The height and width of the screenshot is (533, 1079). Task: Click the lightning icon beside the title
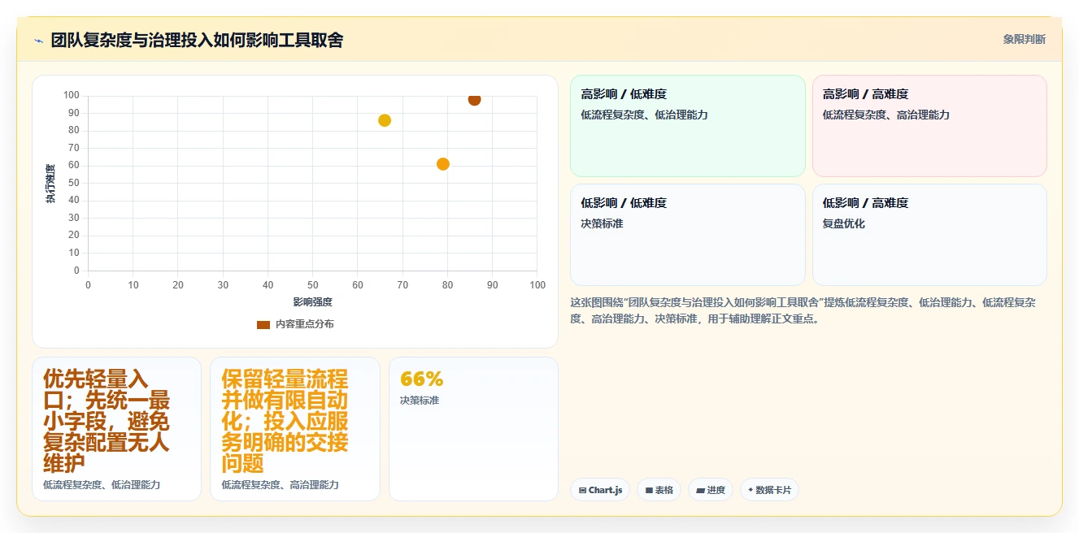coord(38,41)
